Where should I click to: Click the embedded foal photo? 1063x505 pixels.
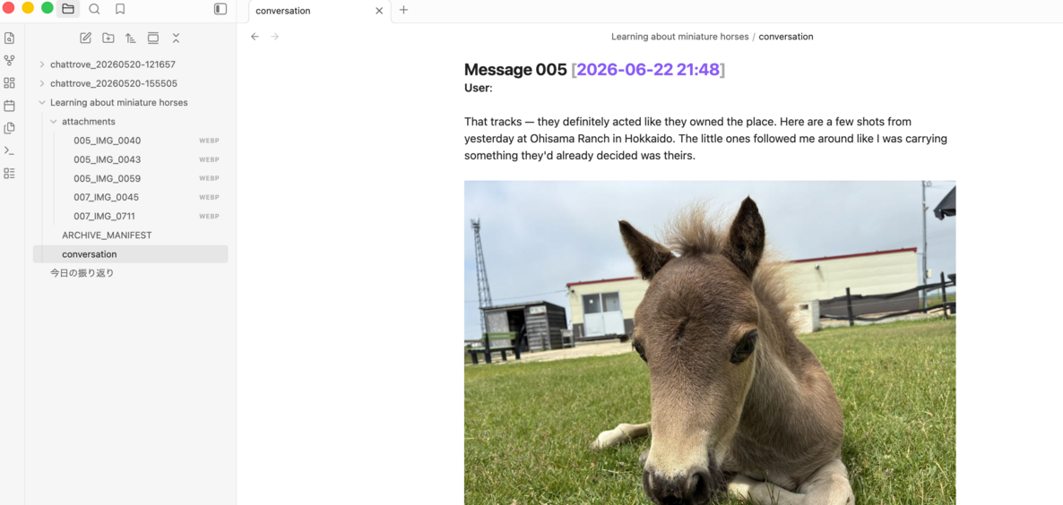pyautogui.click(x=710, y=343)
